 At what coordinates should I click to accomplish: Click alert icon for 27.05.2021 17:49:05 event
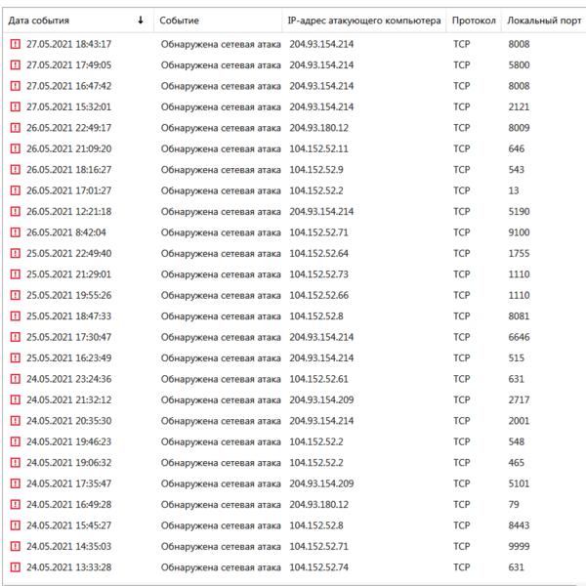coord(15,65)
